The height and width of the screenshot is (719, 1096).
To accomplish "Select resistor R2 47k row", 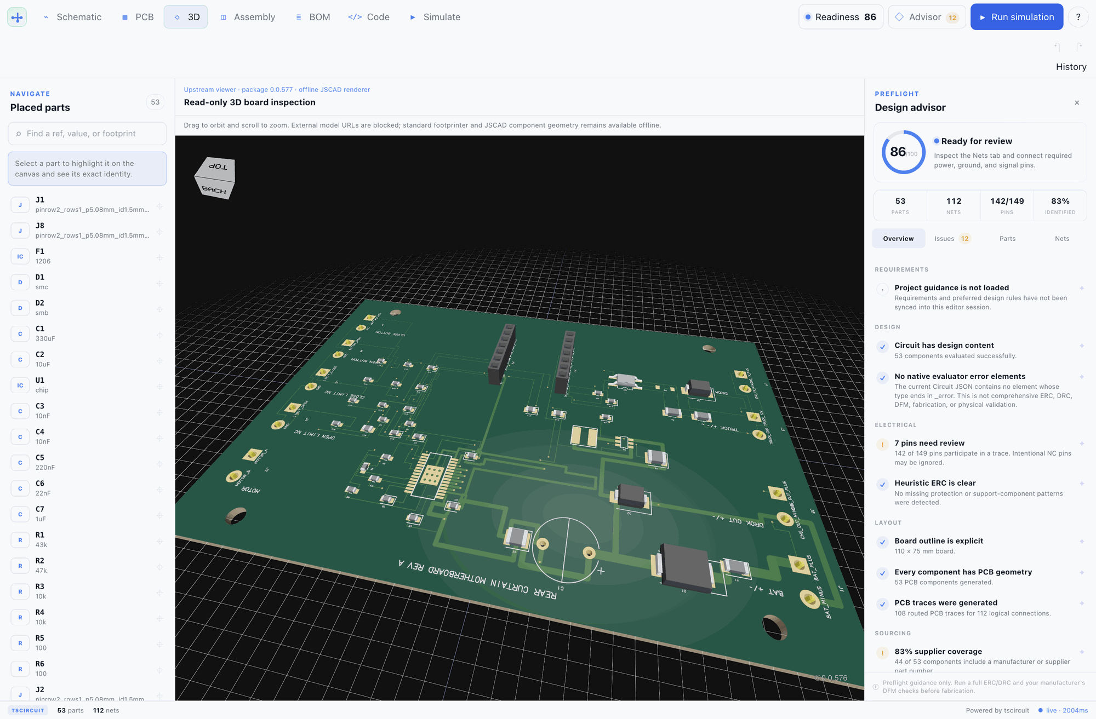I will [x=87, y=565].
